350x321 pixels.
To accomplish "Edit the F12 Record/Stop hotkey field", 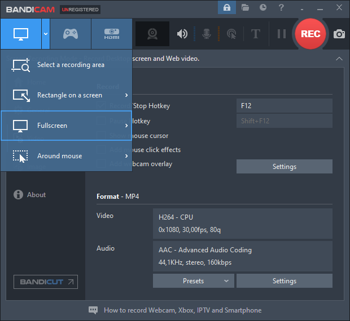I will tap(285, 106).
